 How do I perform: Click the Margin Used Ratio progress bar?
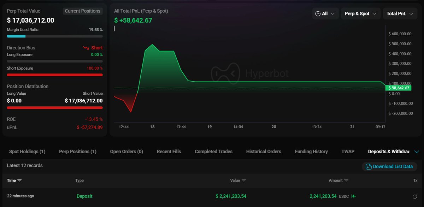tap(55, 36)
